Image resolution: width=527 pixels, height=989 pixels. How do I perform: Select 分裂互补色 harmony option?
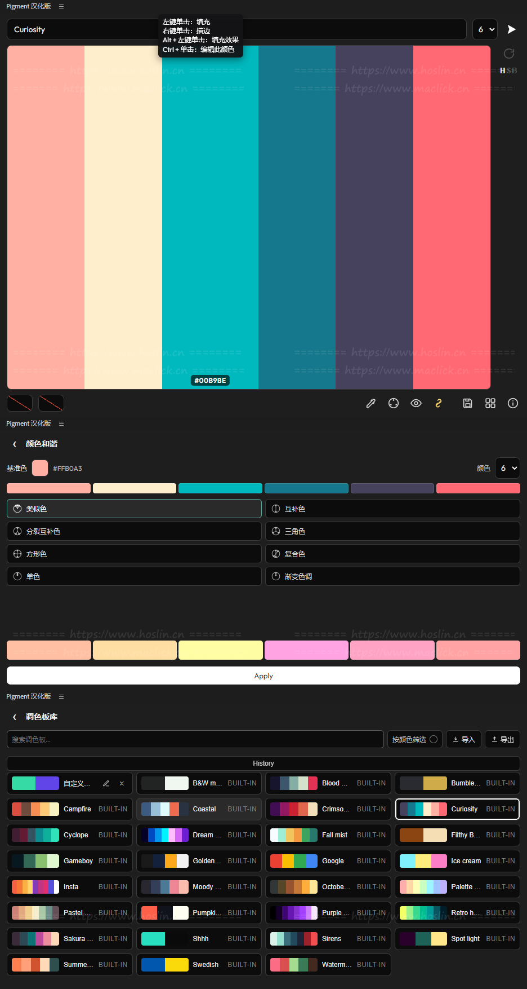[x=134, y=531]
